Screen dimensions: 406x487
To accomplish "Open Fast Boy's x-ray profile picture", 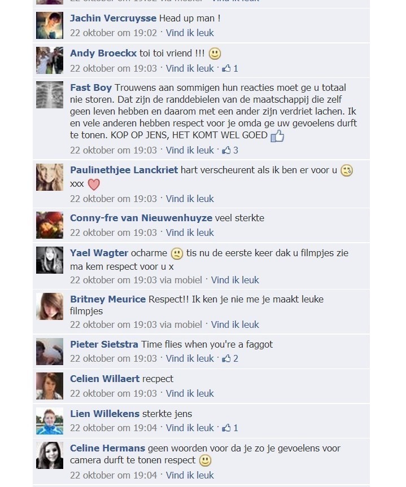I will [x=50, y=95].
